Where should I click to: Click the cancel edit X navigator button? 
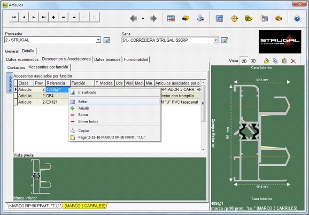point(95,17)
